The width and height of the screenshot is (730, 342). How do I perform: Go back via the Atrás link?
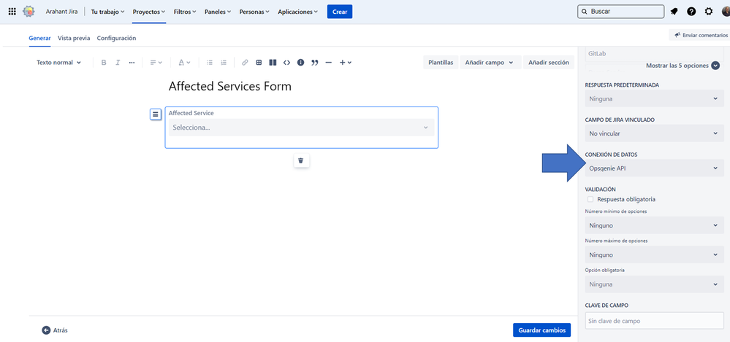tap(61, 330)
